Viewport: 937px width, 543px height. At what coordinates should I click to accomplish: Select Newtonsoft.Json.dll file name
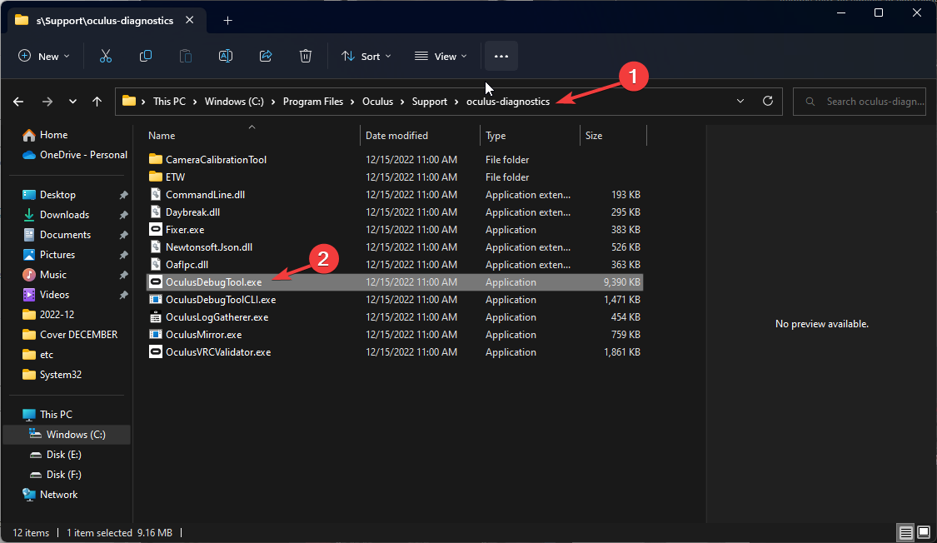[x=209, y=247]
